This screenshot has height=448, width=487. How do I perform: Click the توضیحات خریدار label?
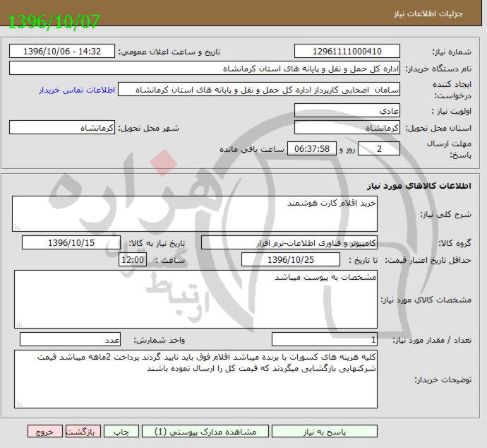pyautogui.click(x=443, y=379)
